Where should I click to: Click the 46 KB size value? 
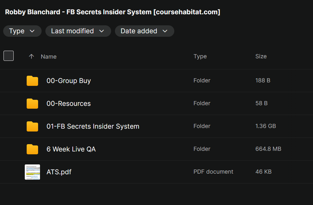[263, 172]
